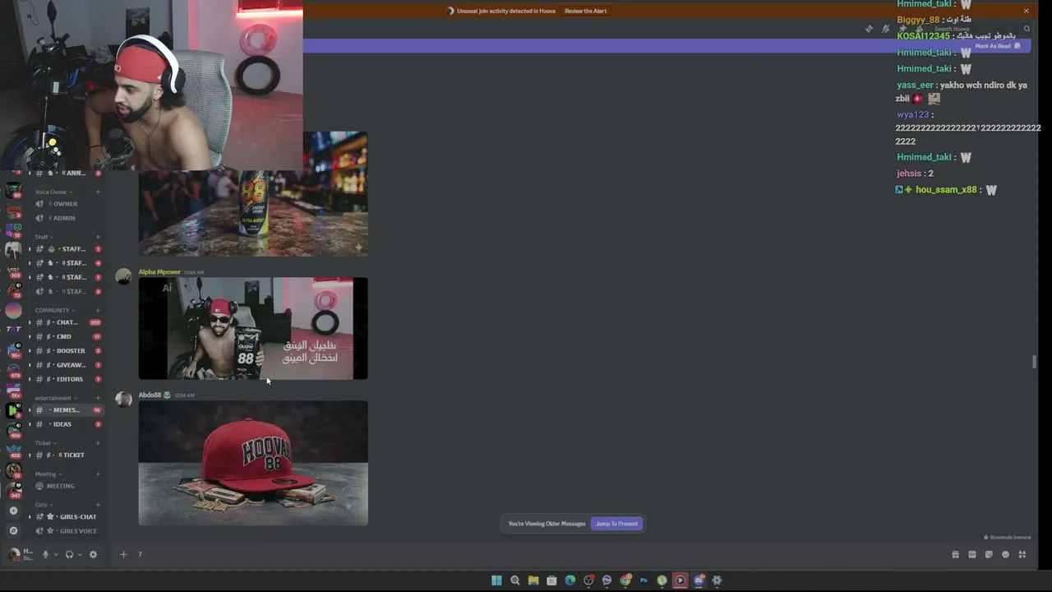This screenshot has height=592, width=1052.
Task: Mute the microphone in user panel
Action: point(46,554)
